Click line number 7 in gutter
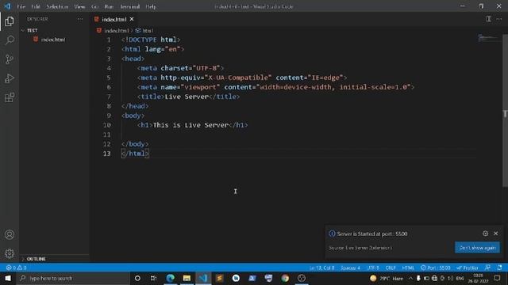The height and width of the screenshot is (285, 508). pos(109,97)
